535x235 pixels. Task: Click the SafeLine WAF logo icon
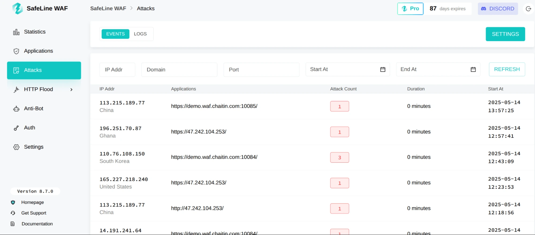point(17,9)
